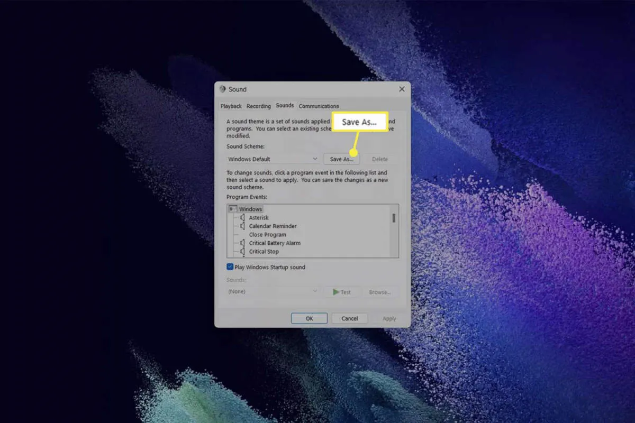Open the Sound Scheme dropdown
Screen dimensions: 635x423
(x=273, y=159)
